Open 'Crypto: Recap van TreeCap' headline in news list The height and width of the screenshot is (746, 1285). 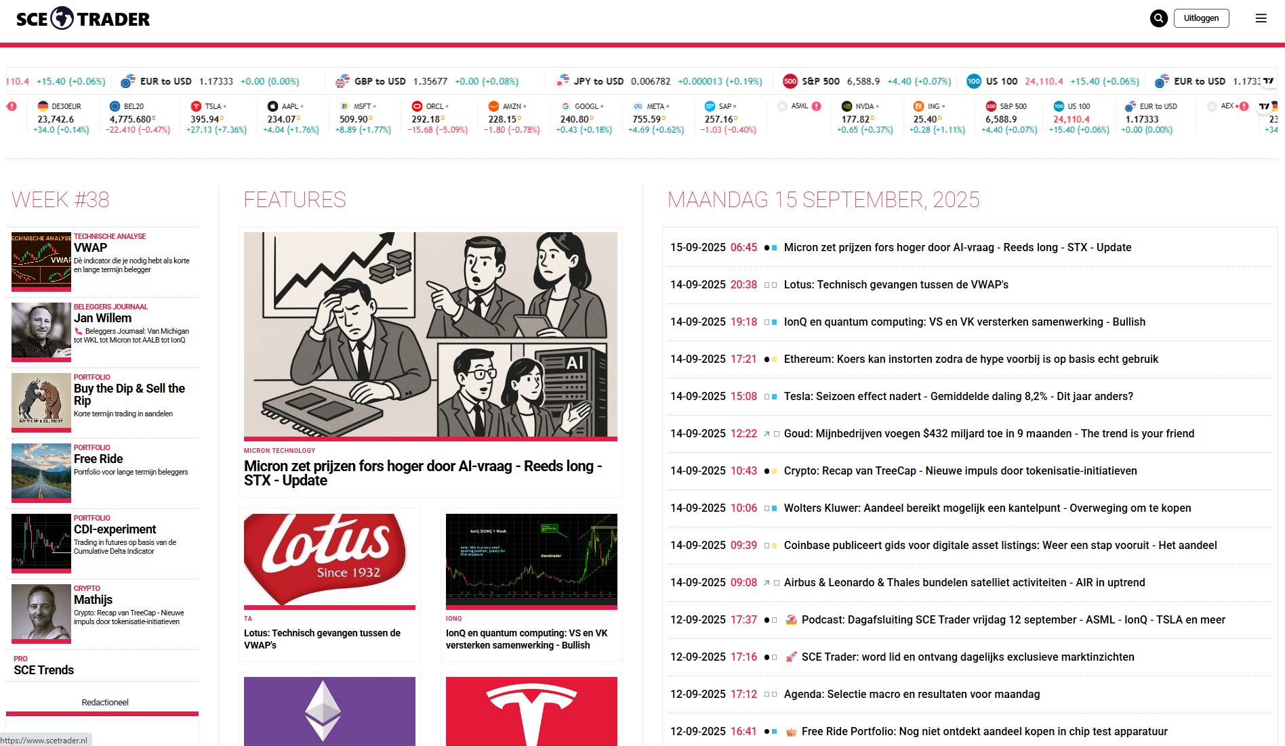(960, 471)
